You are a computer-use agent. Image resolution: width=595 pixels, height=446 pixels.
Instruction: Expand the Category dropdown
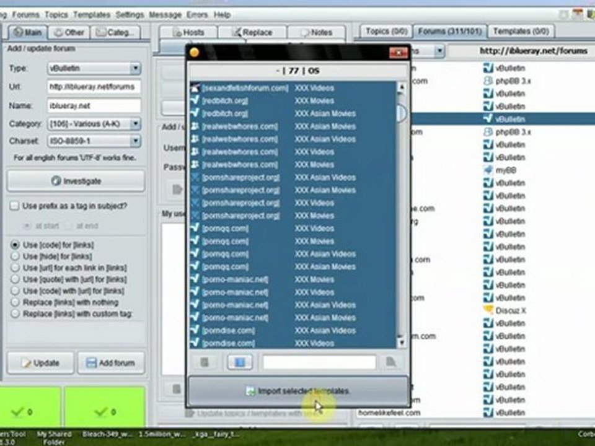point(136,124)
